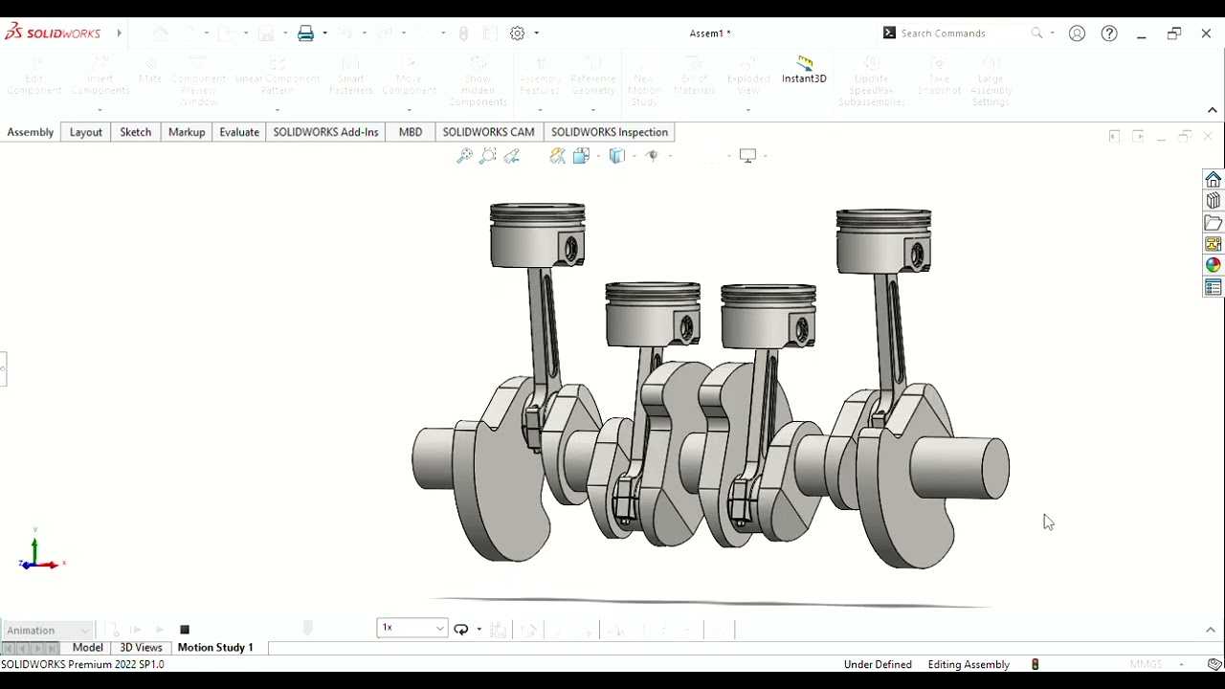This screenshot has width=1225, height=689.
Task: Switch to the Sketch tab
Action: point(135,132)
